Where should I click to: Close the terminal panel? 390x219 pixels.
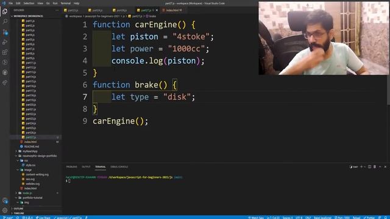(385, 167)
